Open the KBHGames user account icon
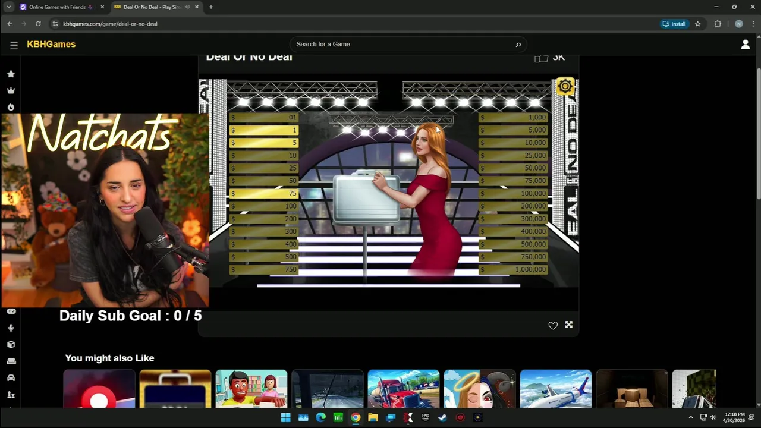The image size is (761, 428). pos(745,45)
